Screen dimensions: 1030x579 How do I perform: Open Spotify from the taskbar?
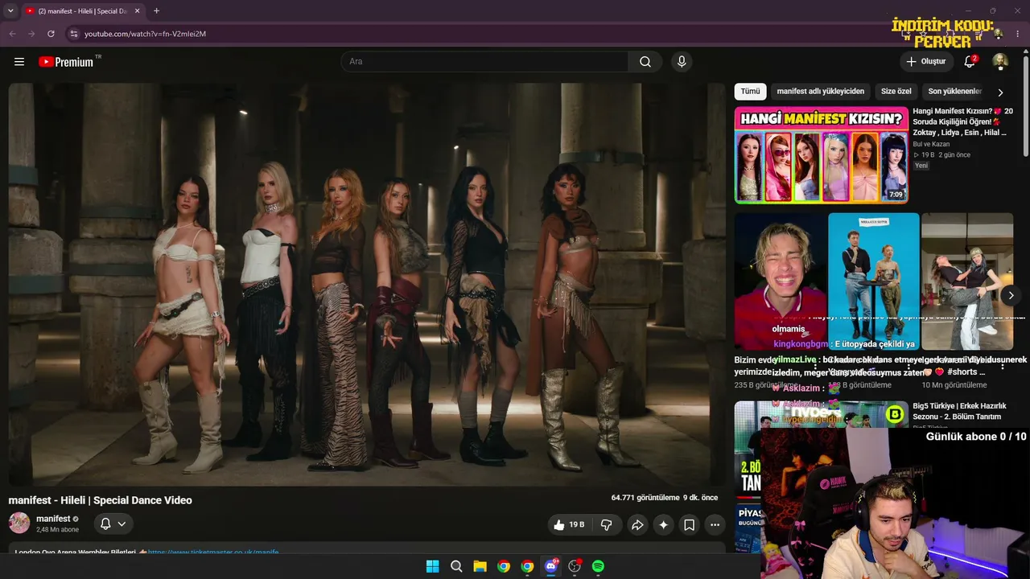point(598,566)
